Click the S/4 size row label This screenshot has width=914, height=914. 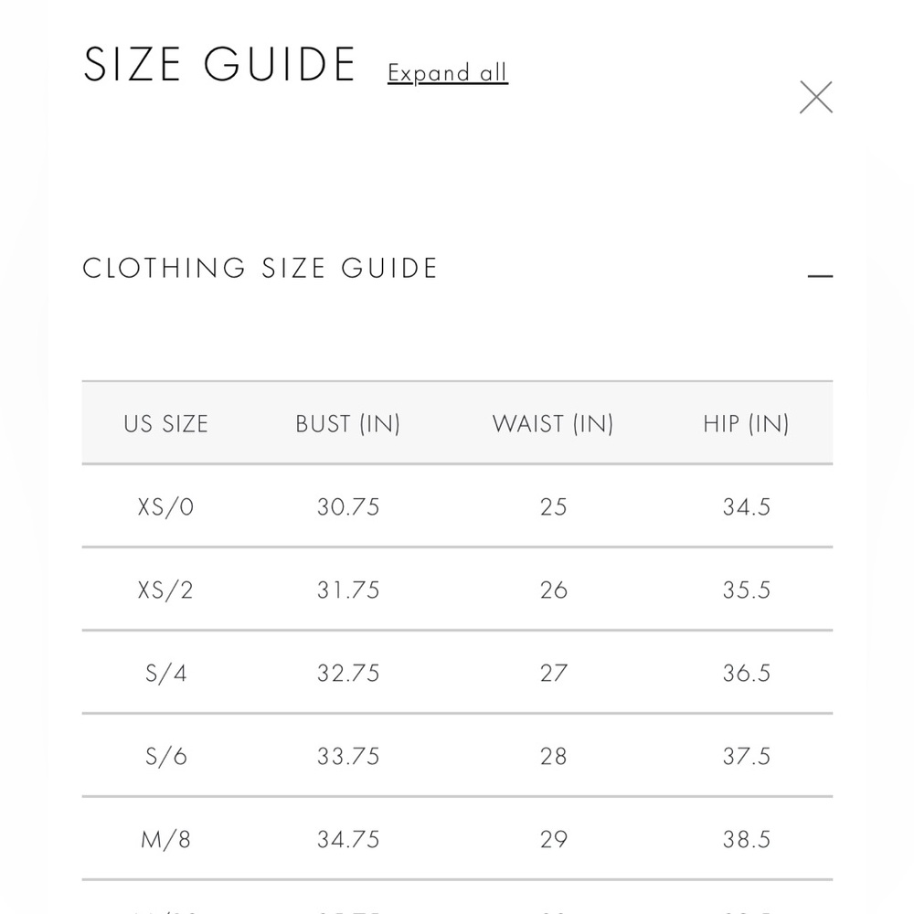[x=165, y=674]
